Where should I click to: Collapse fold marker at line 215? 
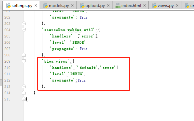click(24, 99)
